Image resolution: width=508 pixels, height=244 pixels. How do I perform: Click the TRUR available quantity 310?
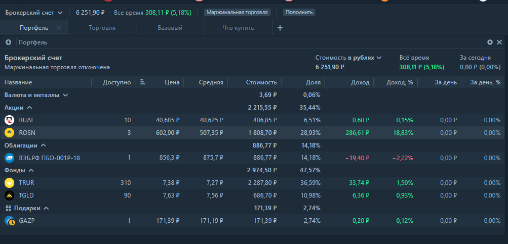[126, 183]
